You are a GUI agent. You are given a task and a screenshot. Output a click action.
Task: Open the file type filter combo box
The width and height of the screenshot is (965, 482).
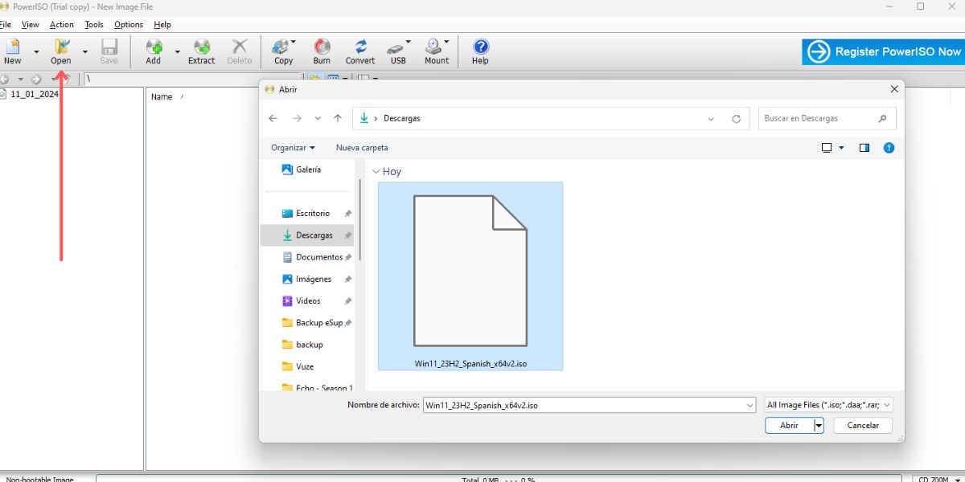click(x=828, y=405)
